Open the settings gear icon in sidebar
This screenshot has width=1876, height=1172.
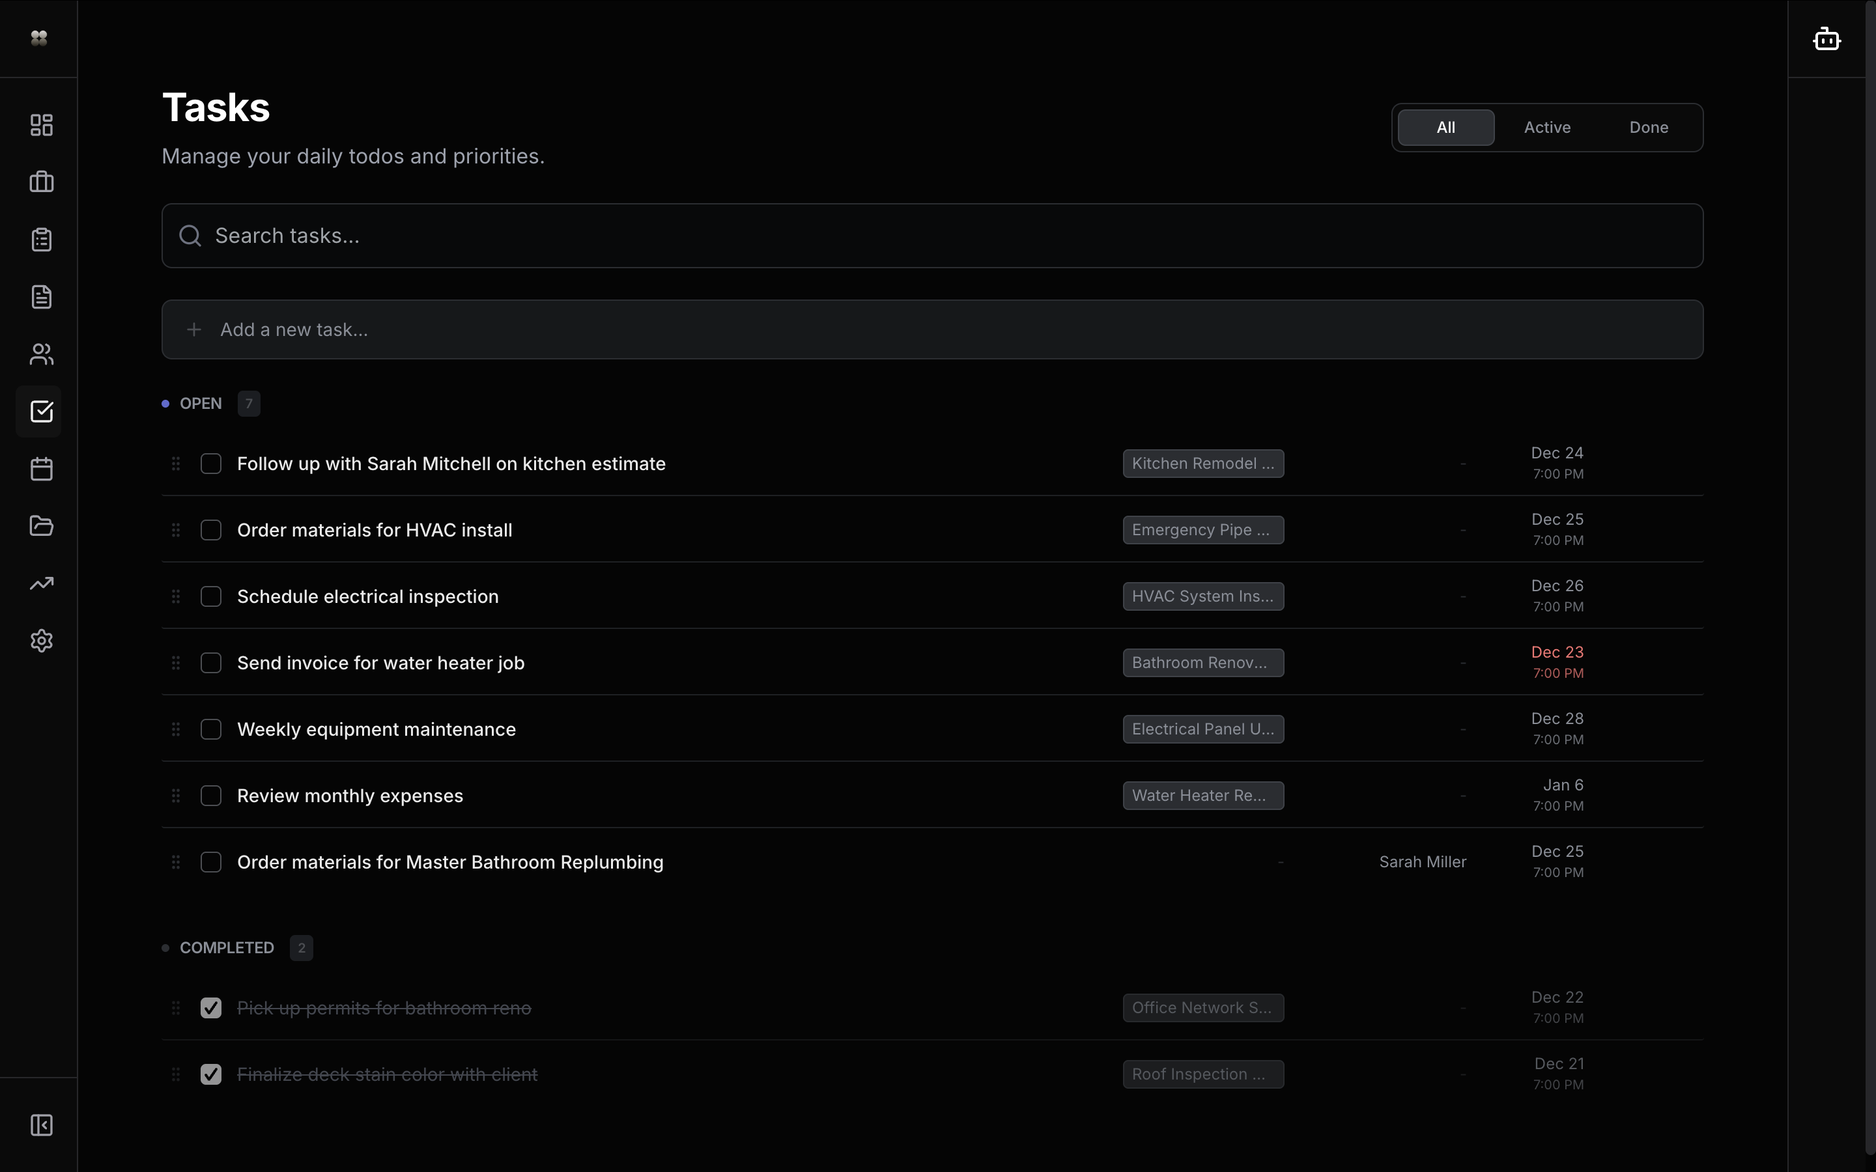[x=41, y=641]
